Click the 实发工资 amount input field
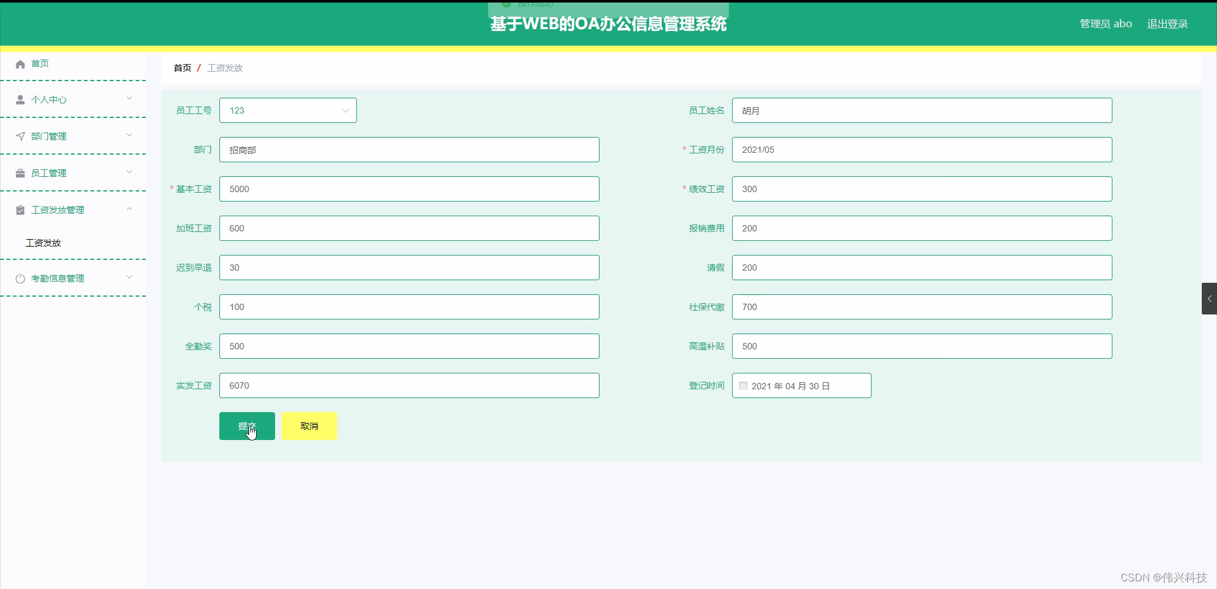This screenshot has width=1217, height=589. coord(409,385)
